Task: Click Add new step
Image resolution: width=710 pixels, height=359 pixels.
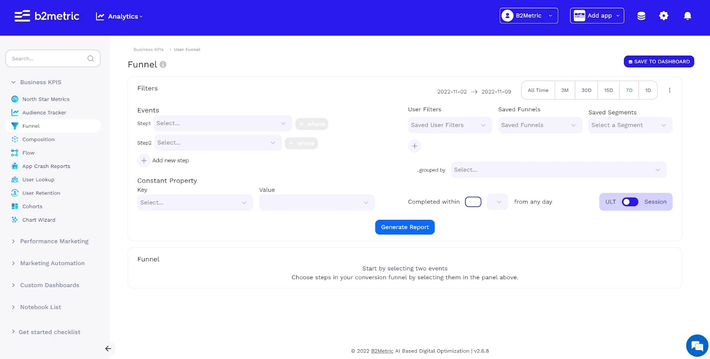Action: coord(163,160)
